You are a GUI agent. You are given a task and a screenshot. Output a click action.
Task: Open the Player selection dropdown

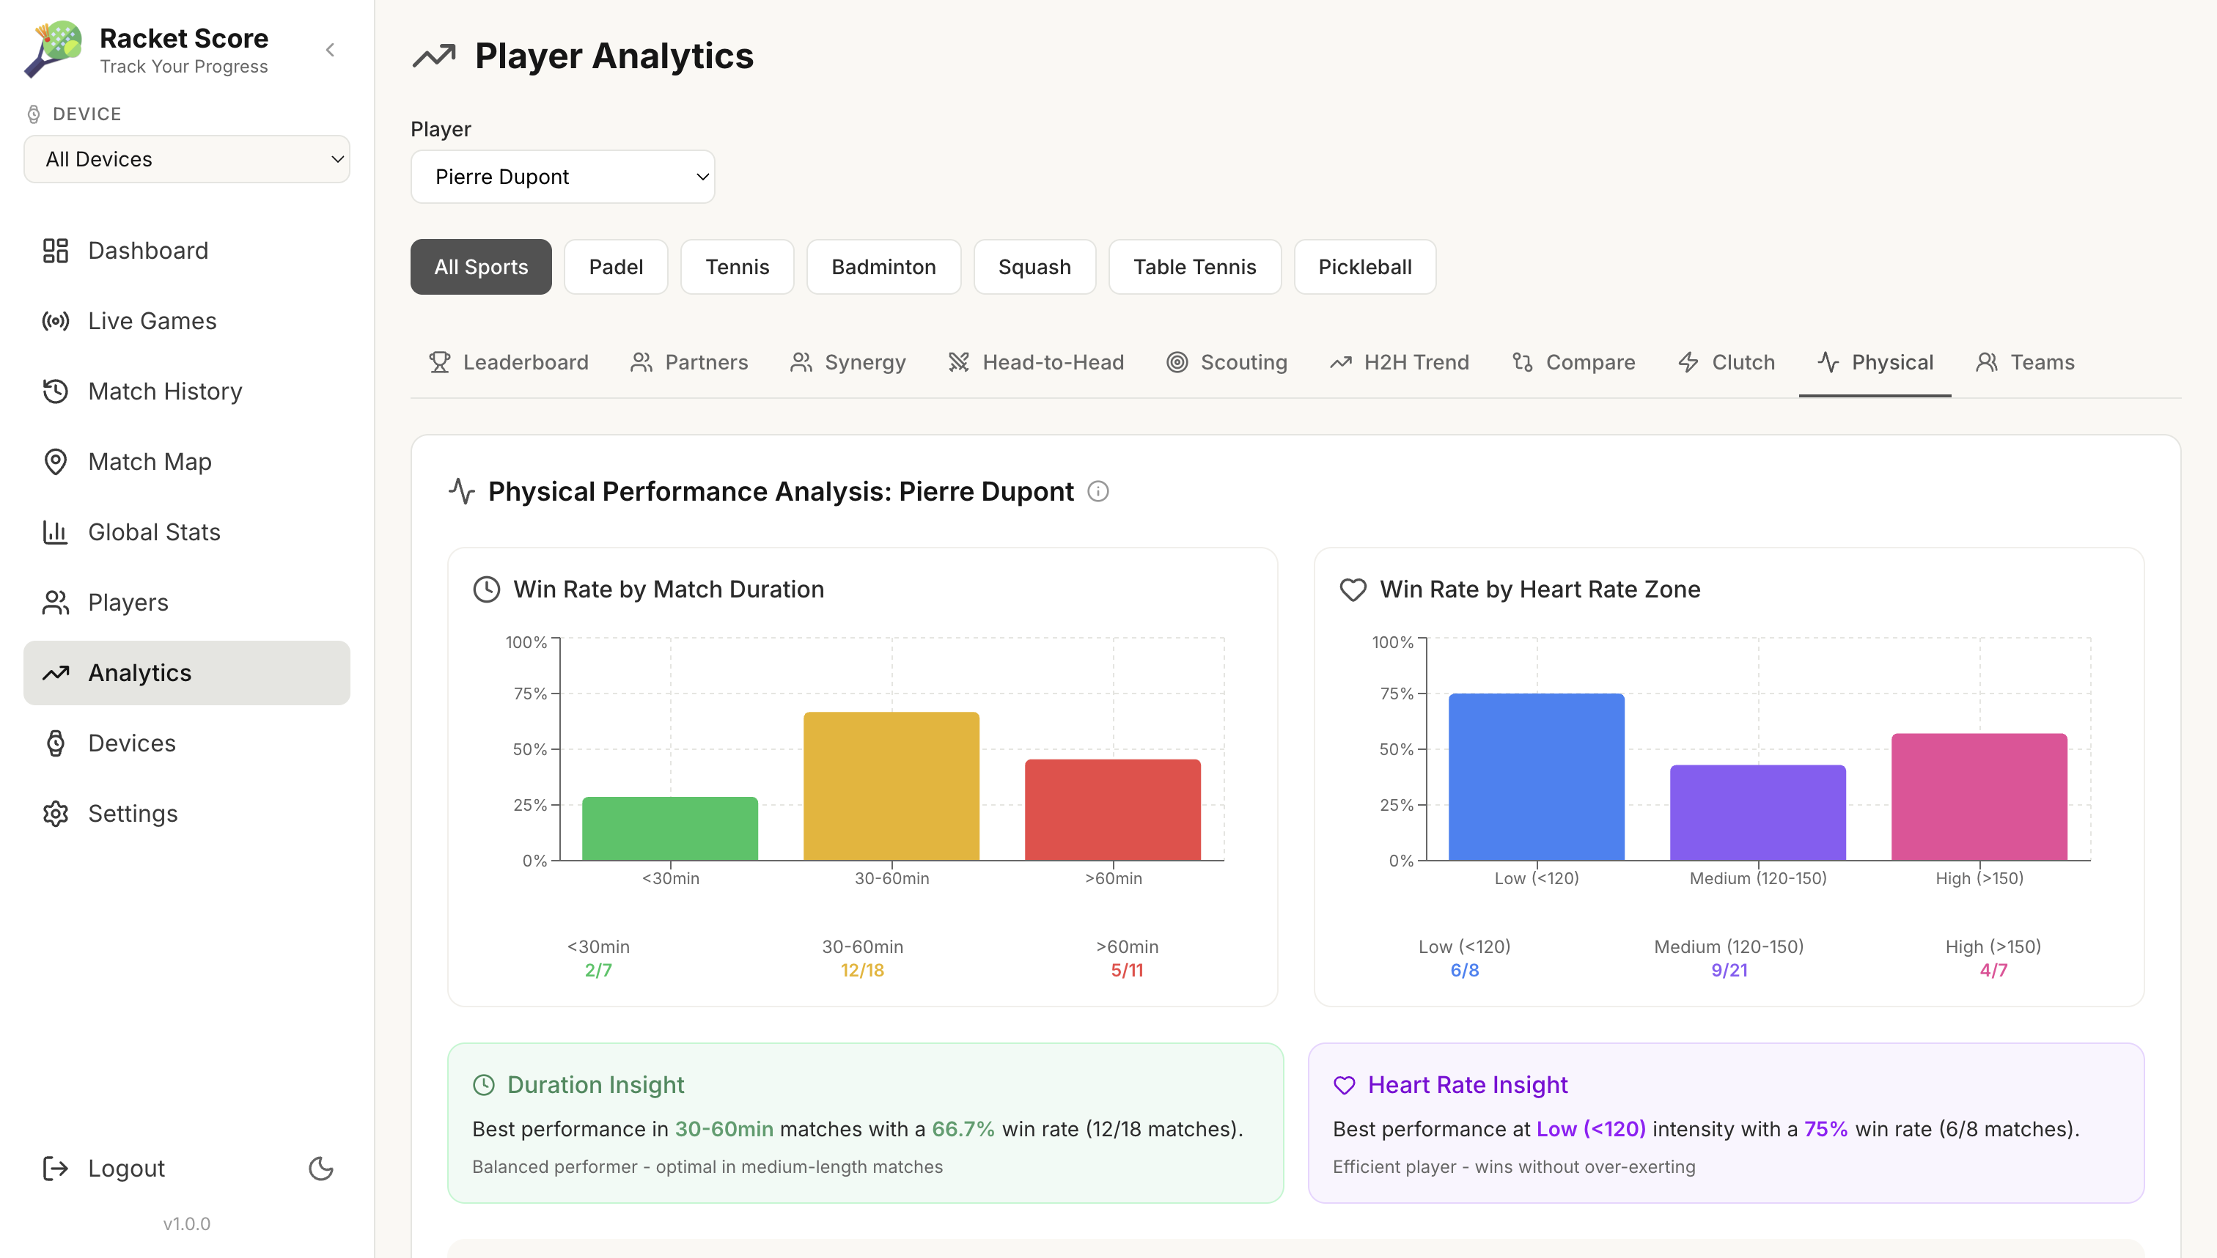pos(562,177)
